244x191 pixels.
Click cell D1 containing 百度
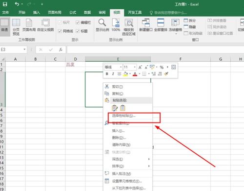(x=75, y=64)
